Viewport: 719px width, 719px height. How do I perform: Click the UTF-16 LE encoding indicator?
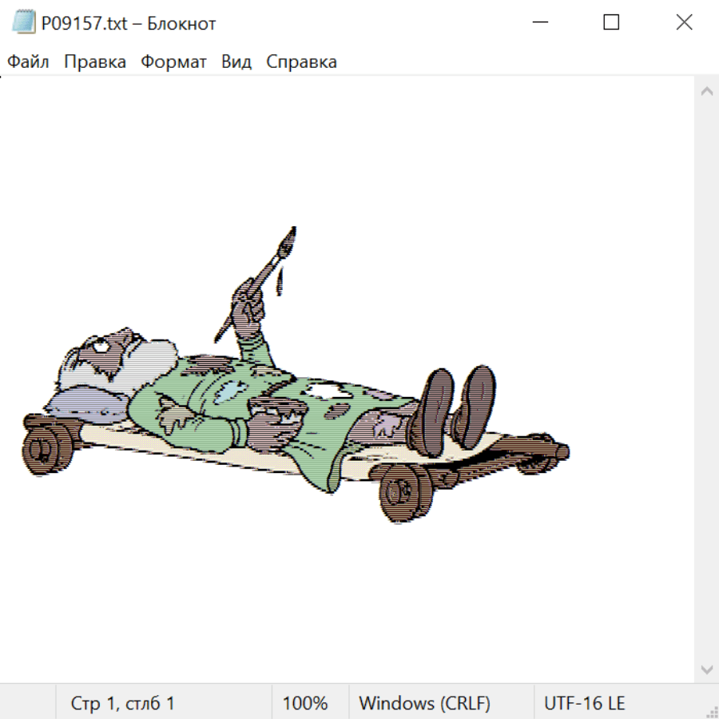click(584, 703)
